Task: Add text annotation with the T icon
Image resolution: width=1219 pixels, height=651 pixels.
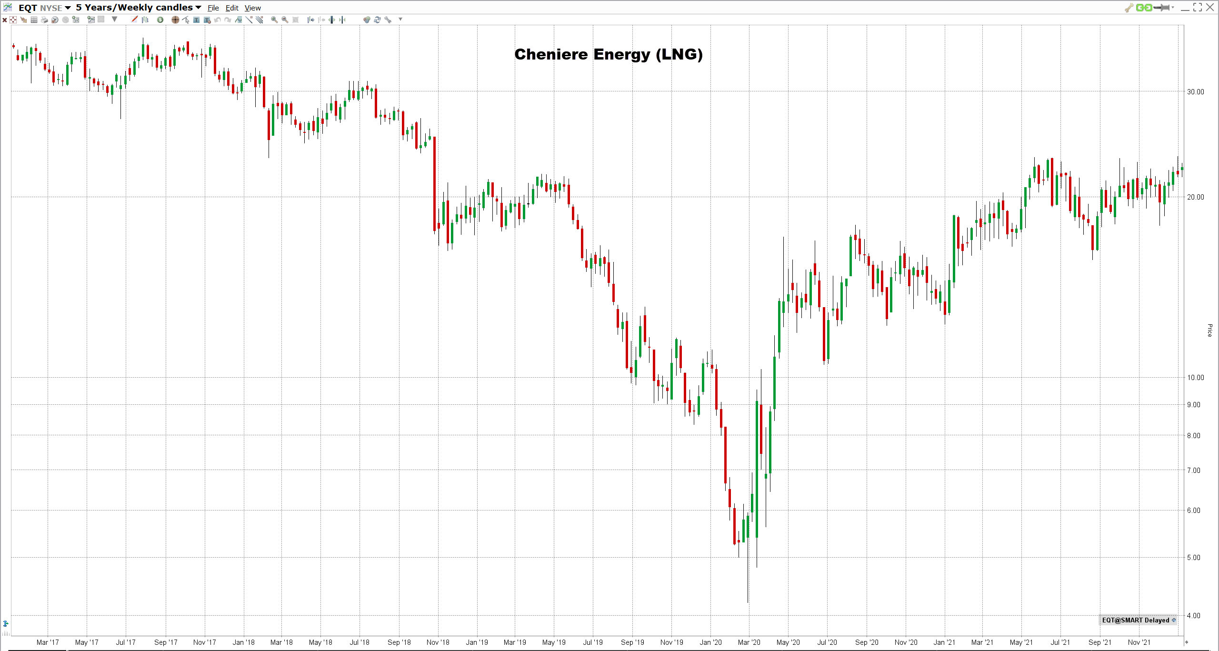Action: tap(196, 20)
